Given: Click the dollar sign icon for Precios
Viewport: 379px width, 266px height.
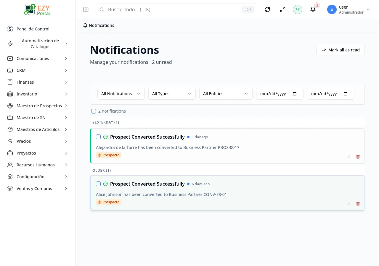Looking at the screenshot, I should (x=10, y=141).
